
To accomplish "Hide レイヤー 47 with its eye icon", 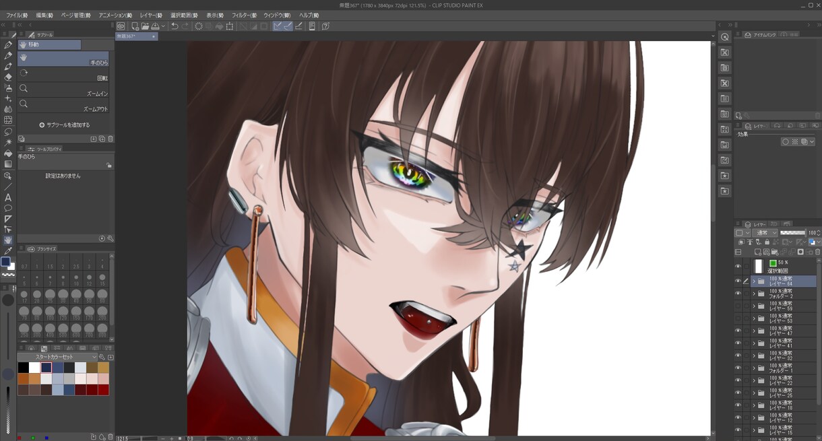I will point(738,331).
